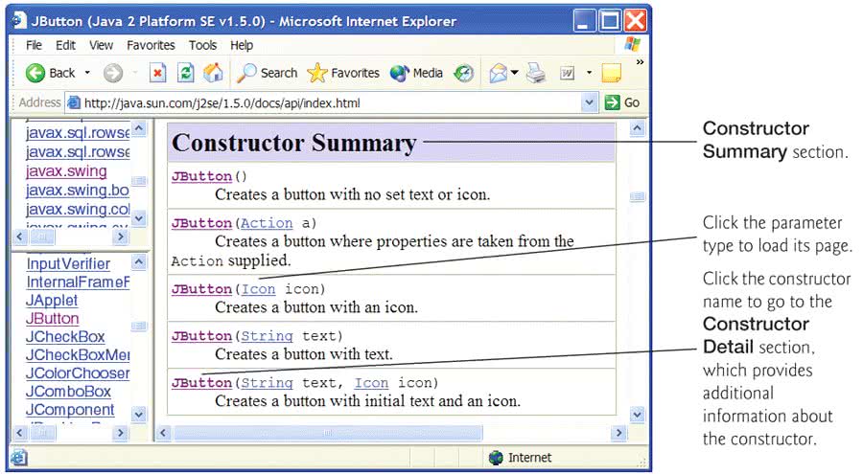Open the Discuss note icon
The image size is (863, 474).
611,73
